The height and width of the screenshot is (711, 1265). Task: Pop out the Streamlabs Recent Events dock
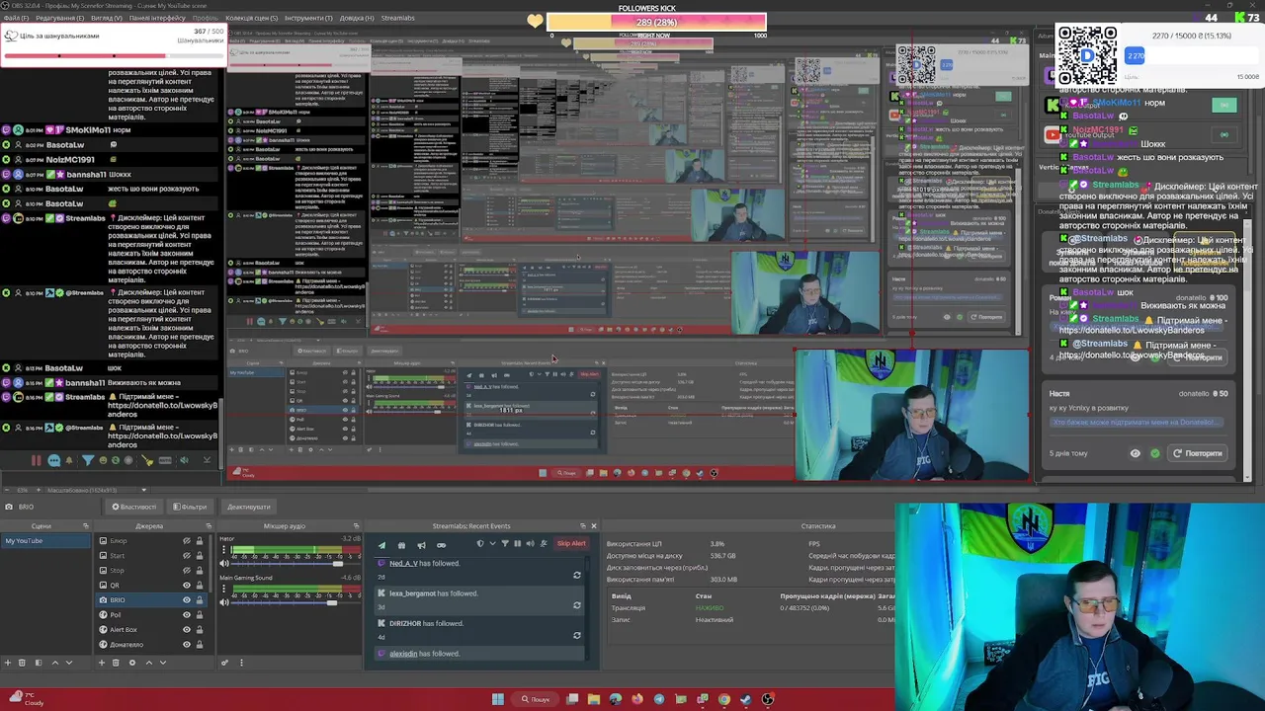point(582,526)
